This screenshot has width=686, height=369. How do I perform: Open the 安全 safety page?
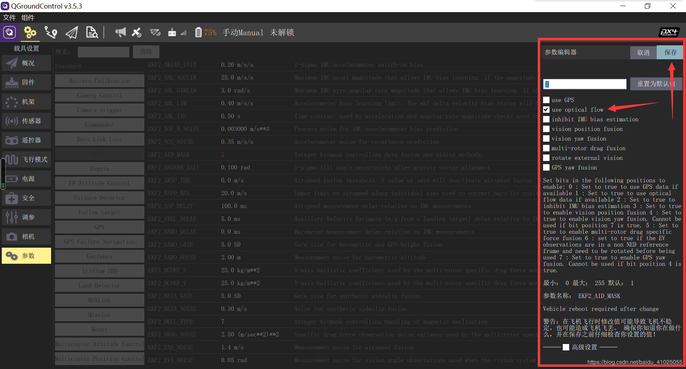coord(26,198)
